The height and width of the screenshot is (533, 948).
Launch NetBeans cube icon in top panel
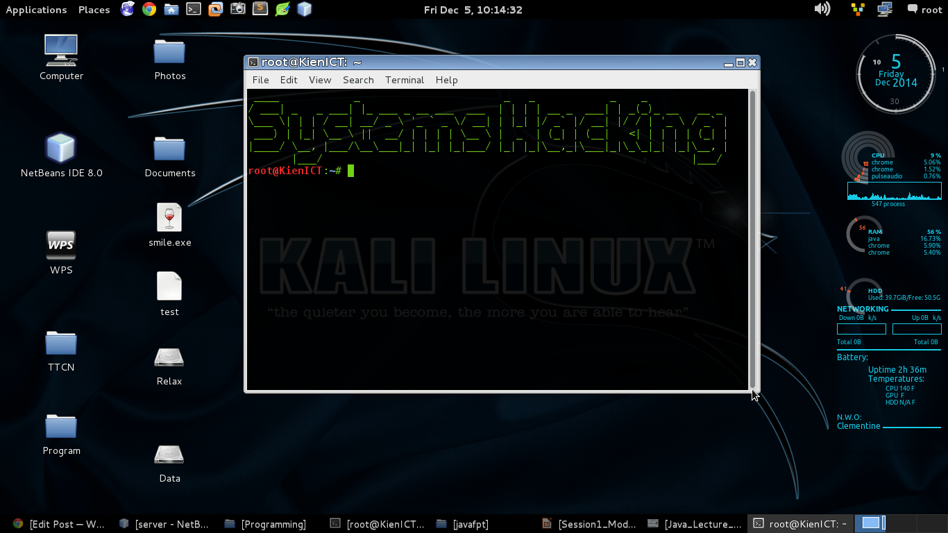304,9
